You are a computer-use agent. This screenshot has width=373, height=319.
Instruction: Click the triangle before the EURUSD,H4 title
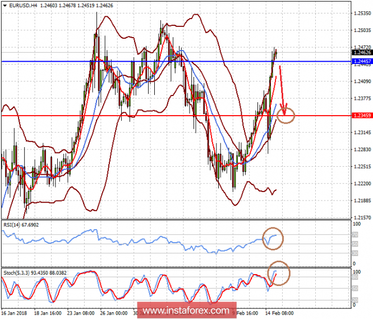(4, 5)
